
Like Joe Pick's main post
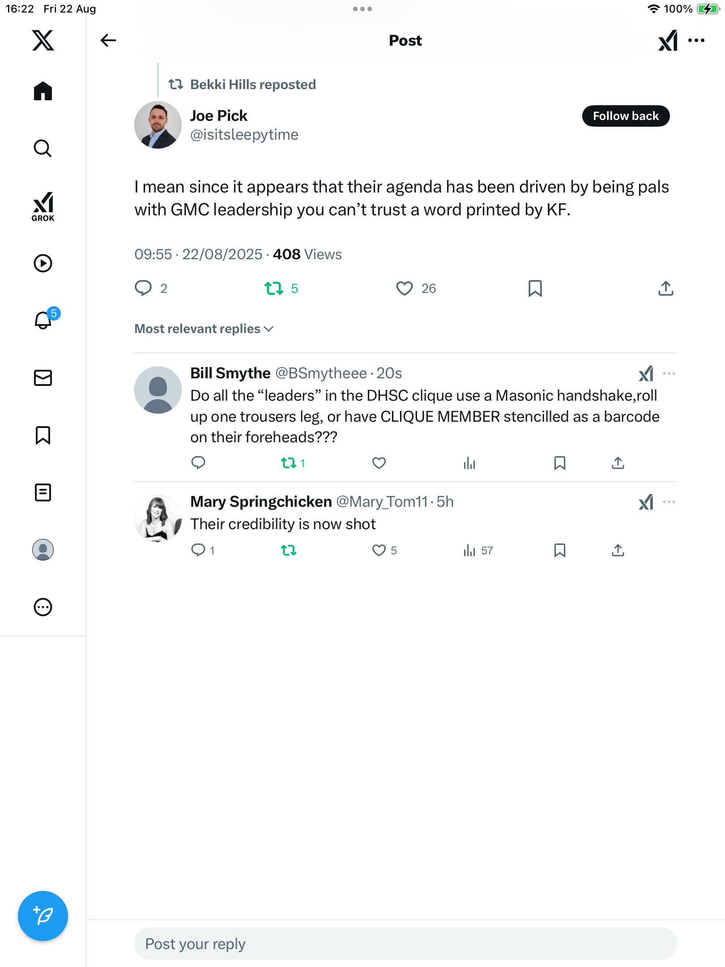click(x=405, y=288)
